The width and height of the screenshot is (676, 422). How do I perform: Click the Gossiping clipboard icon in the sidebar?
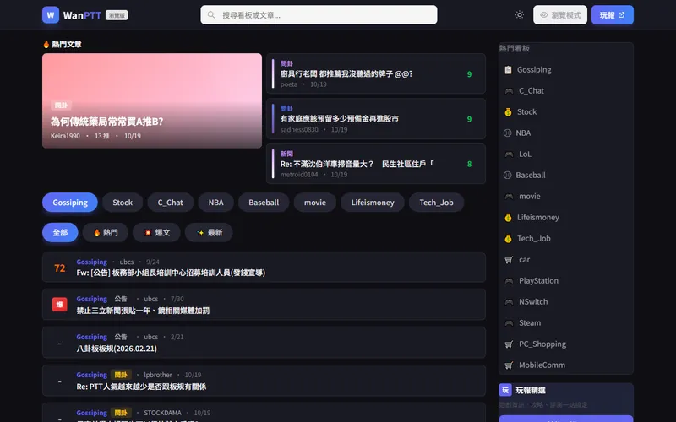click(x=509, y=70)
